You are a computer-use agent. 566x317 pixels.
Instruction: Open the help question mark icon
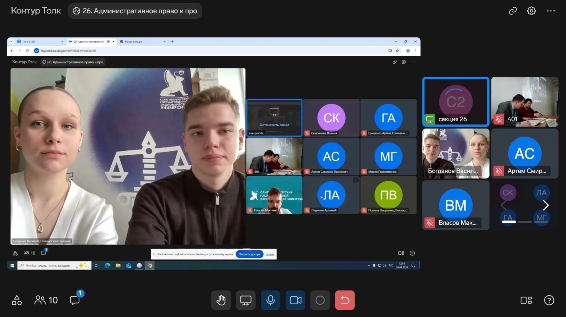(549, 300)
